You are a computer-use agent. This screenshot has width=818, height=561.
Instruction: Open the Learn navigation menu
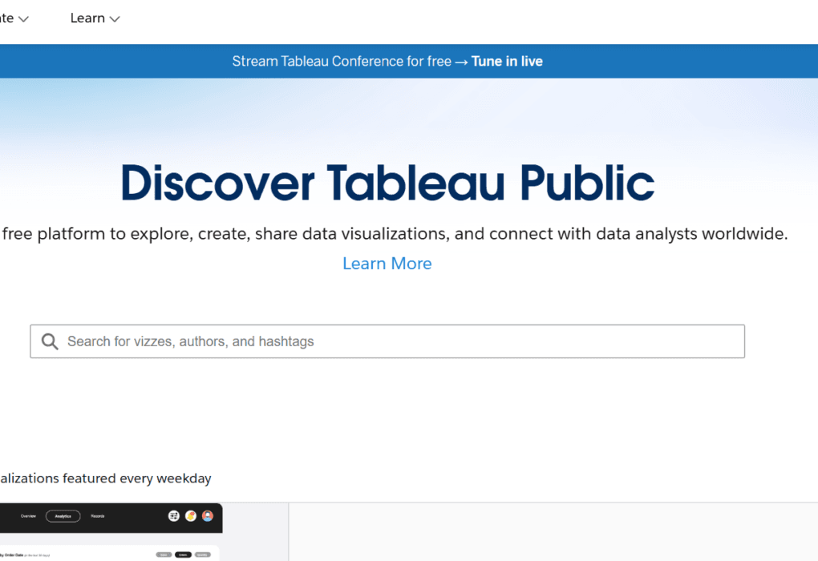(x=95, y=18)
